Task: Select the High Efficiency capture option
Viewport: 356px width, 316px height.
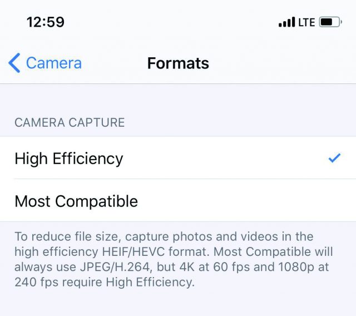Action: point(178,158)
